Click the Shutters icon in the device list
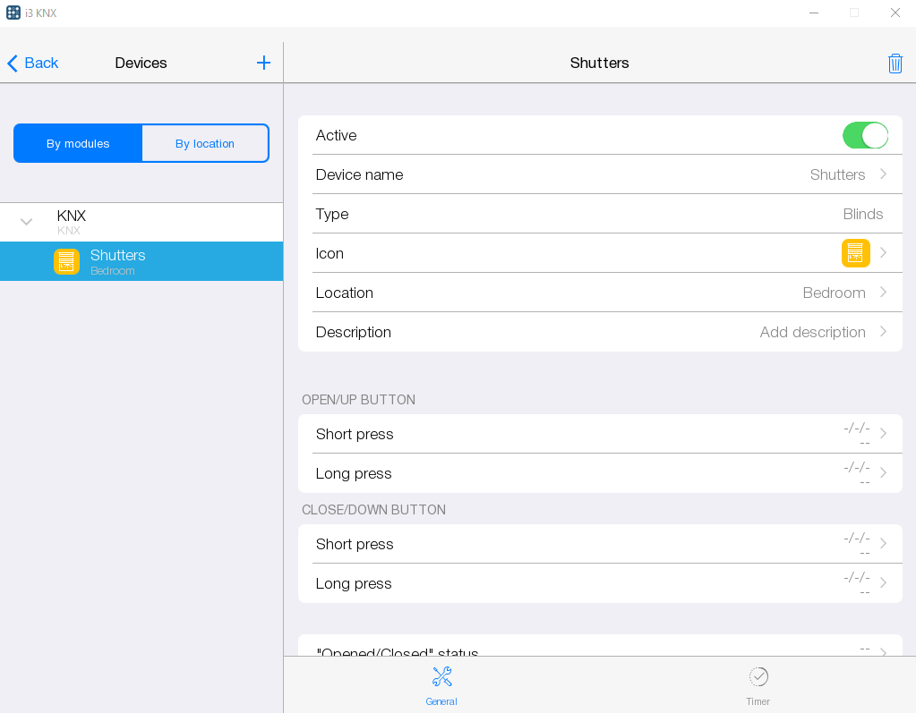 [67, 261]
